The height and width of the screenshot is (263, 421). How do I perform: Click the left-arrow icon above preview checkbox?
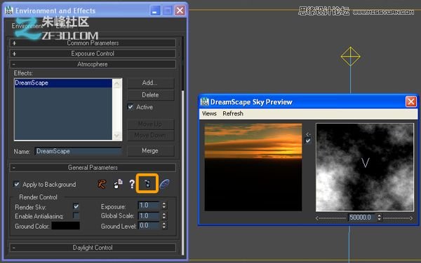click(308, 134)
